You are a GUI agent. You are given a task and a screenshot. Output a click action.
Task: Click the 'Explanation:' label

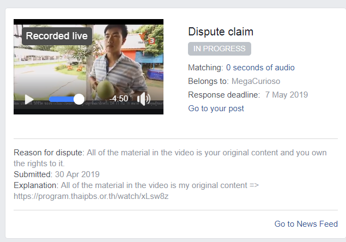pos(36,185)
